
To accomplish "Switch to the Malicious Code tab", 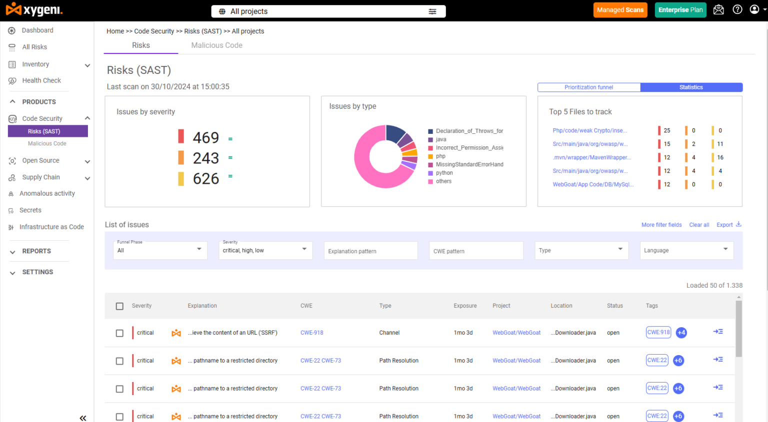I will pyautogui.click(x=216, y=45).
